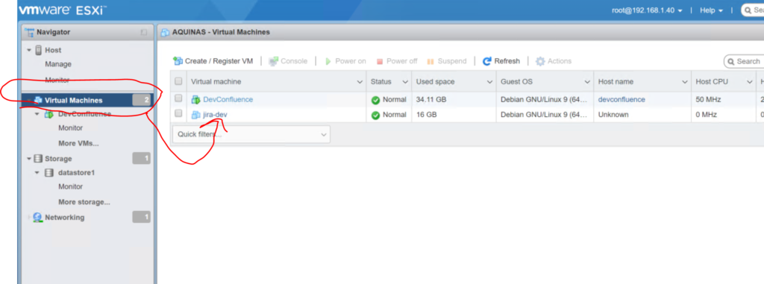Open the Used space column dropdown arrow
The width and height of the screenshot is (764, 284).
point(489,82)
